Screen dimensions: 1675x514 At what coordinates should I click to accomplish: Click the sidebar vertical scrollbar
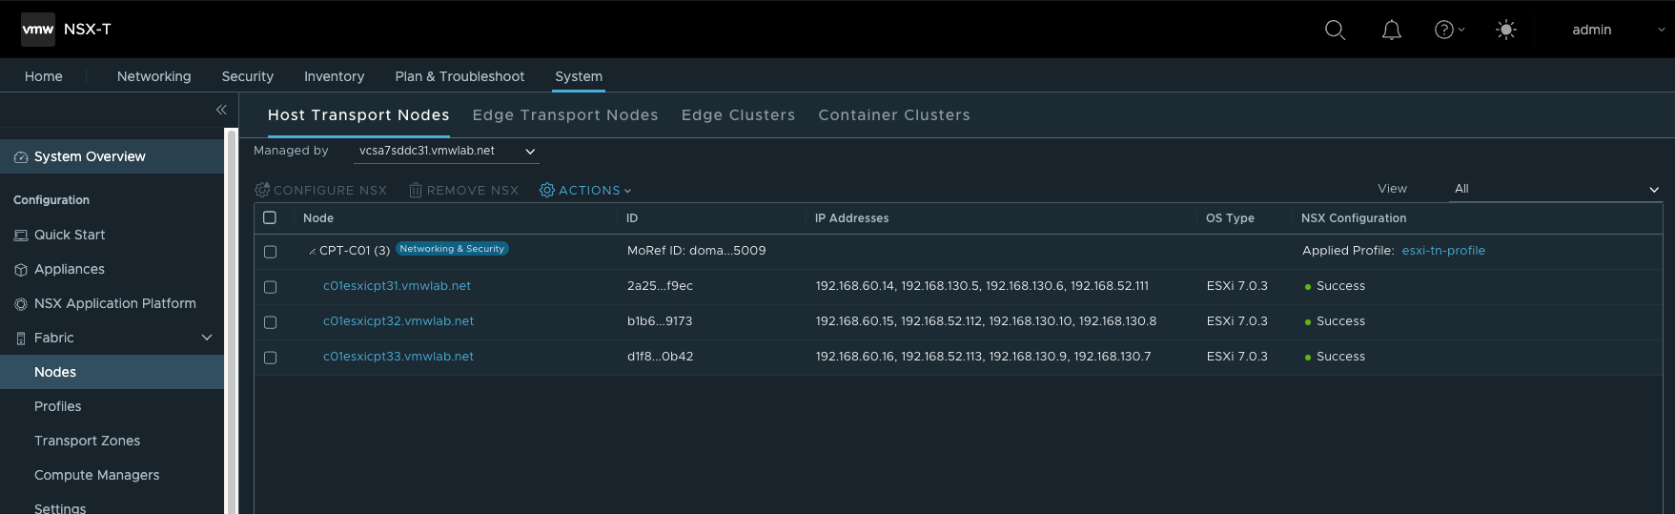[231, 321]
